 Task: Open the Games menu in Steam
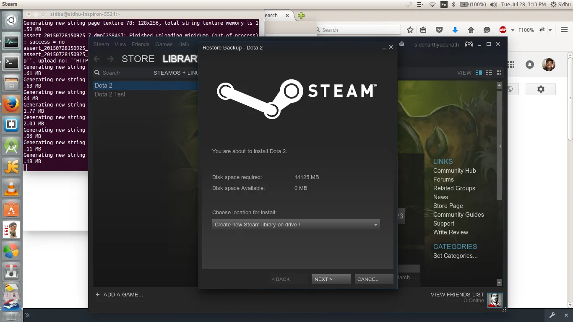[x=164, y=44]
